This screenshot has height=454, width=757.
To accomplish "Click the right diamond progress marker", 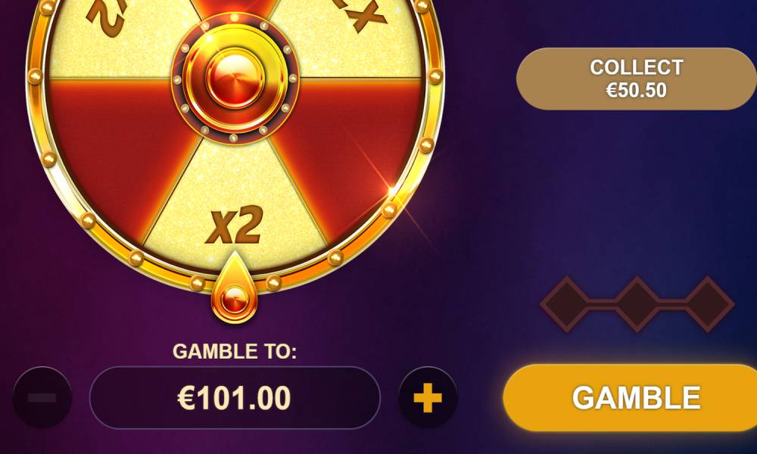I will click(708, 304).
